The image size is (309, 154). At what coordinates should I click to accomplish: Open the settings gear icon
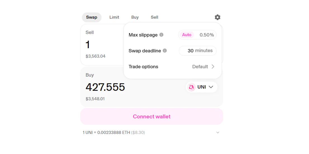pos(218,17)
